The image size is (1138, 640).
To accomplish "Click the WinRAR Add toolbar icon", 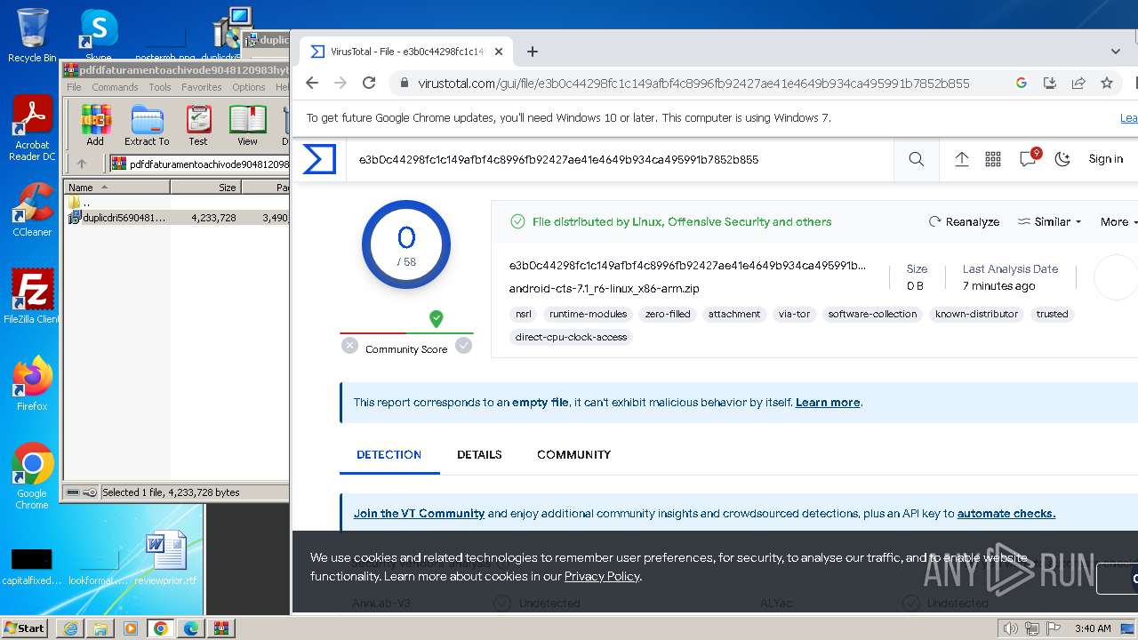I will click(x=95, y=124).
